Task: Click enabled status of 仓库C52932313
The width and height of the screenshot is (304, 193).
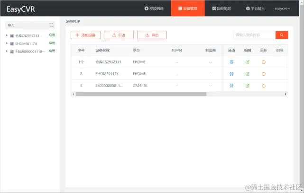Action: (x=52, y=35)
